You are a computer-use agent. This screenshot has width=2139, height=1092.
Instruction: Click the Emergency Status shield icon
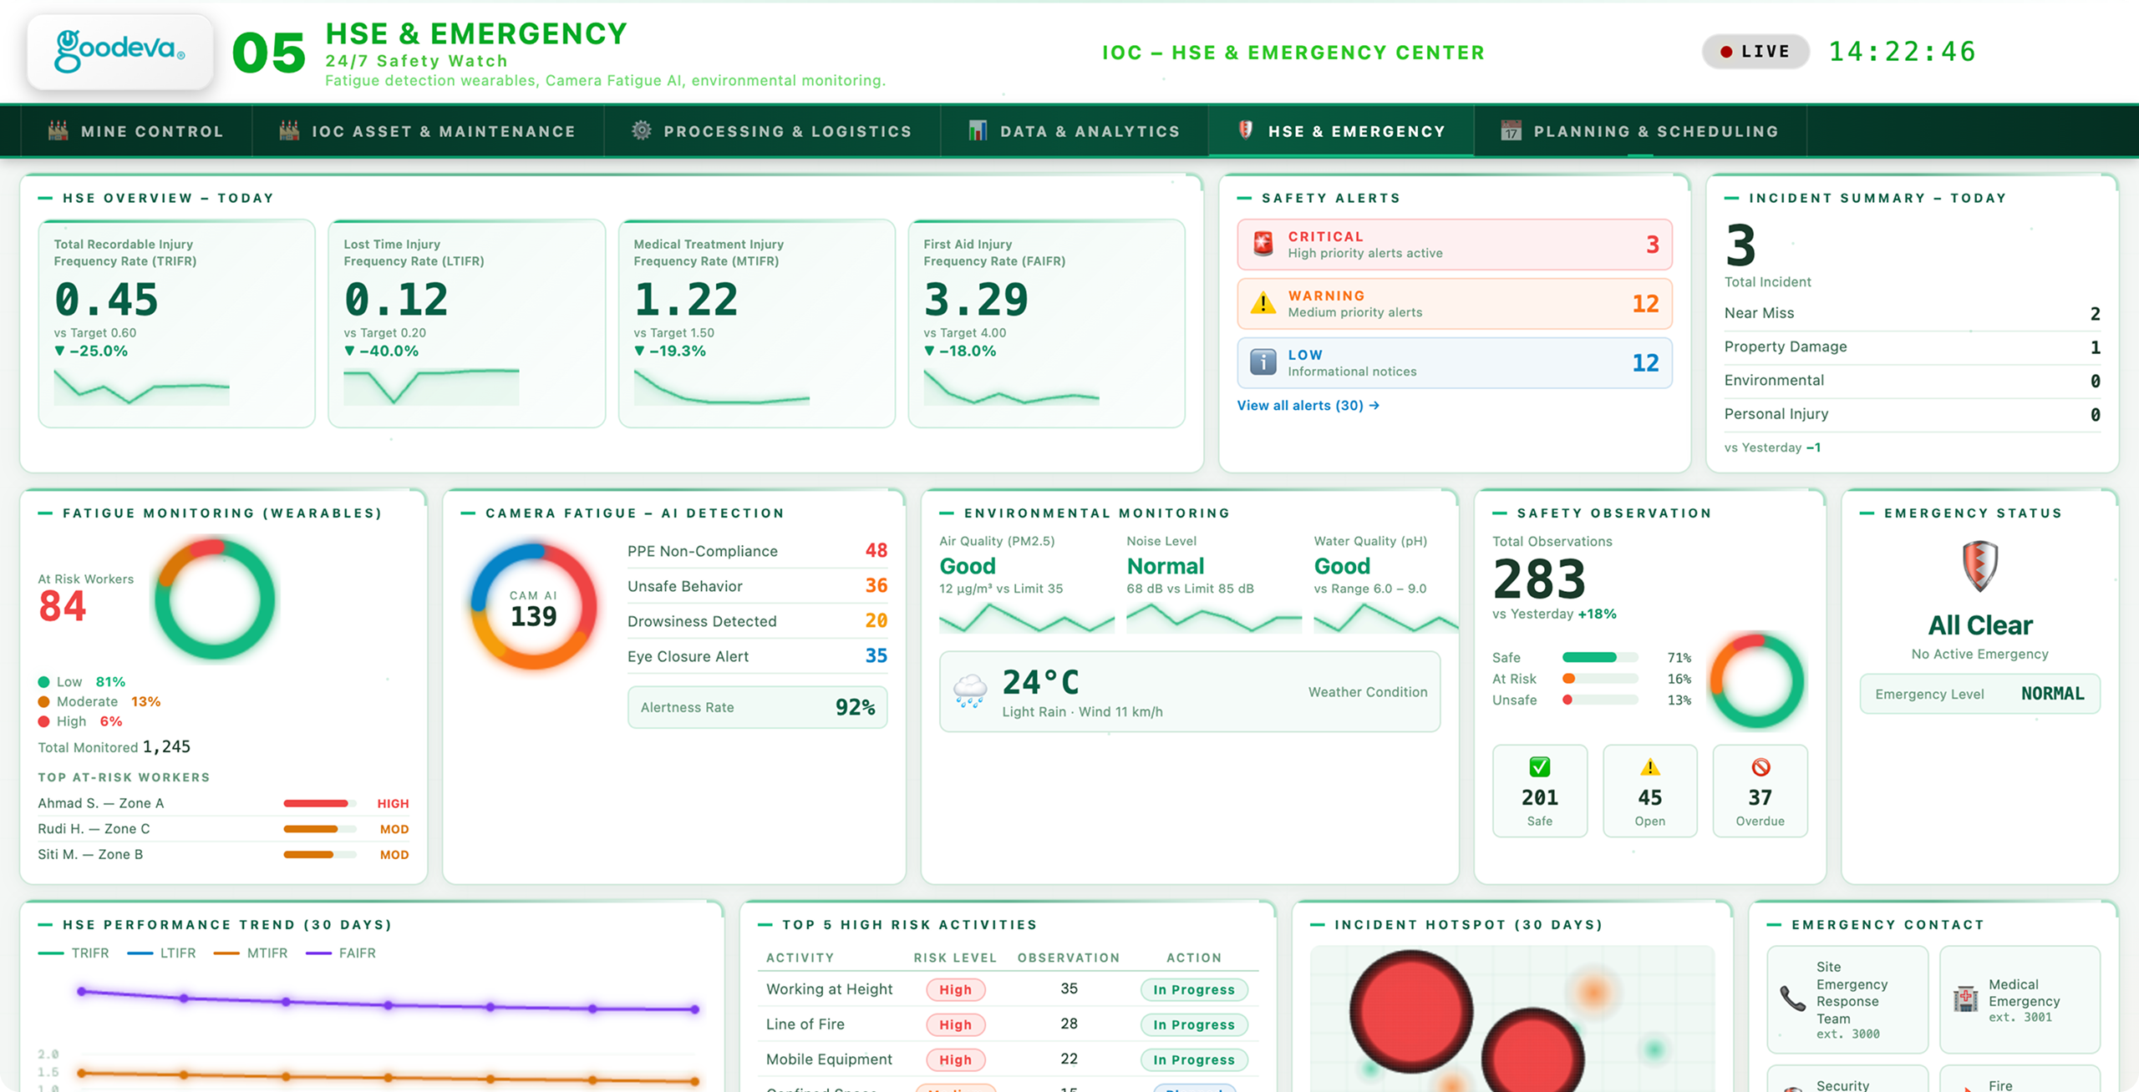pyautogui.click(x=1979, y=566)
